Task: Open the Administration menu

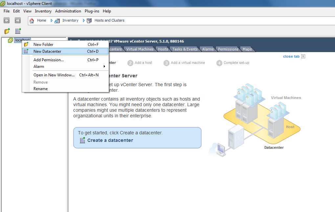Action: point(68,11)
